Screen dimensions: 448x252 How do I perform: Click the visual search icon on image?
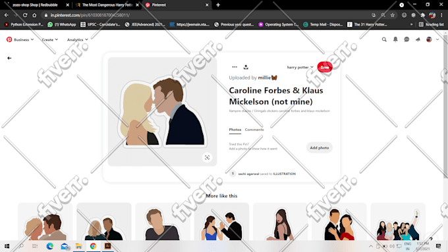207,157
